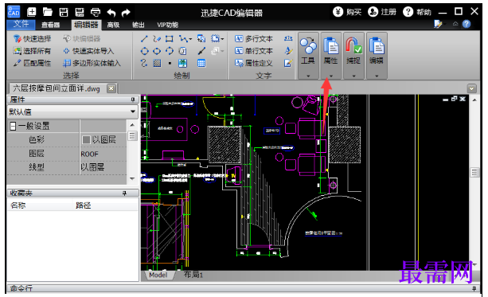Click the Print icon
The width and height of the screenshot is (488, 297).
tap(96, 12)
